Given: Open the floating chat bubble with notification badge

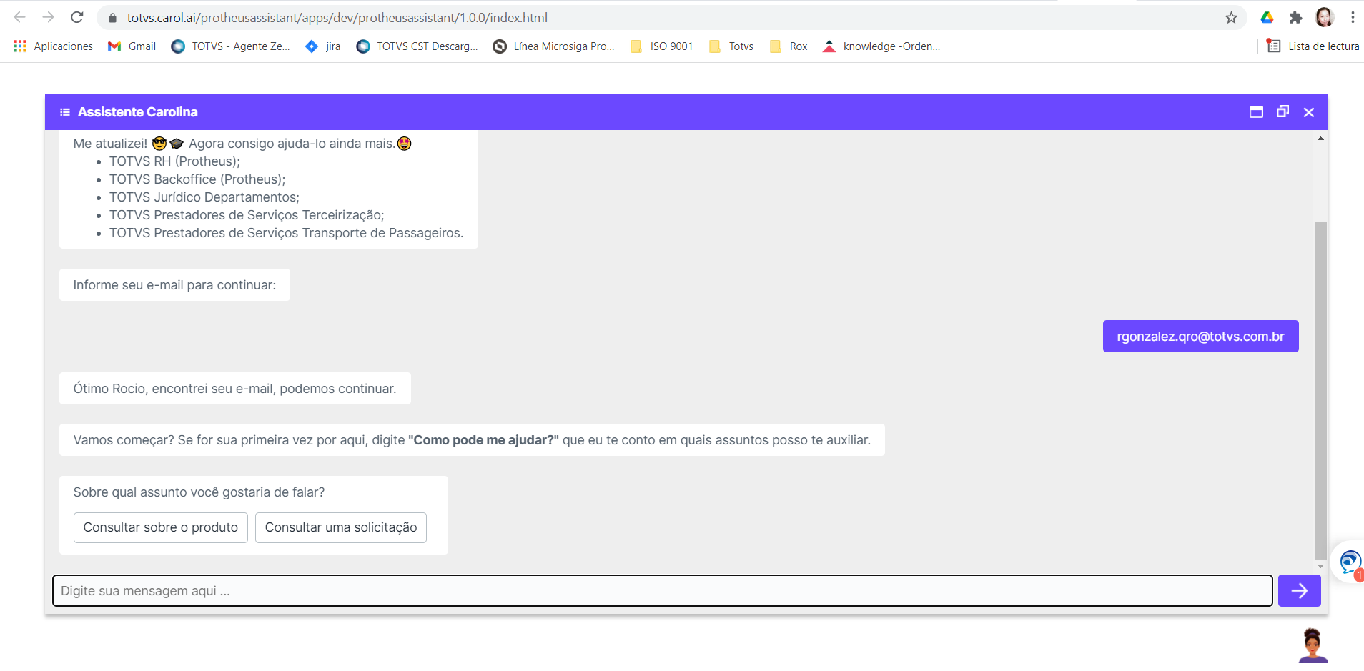Looking at the screenshot, I should (1349, 562).
